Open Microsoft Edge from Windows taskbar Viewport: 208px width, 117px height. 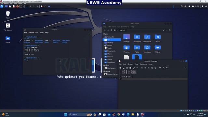point(128,114)
